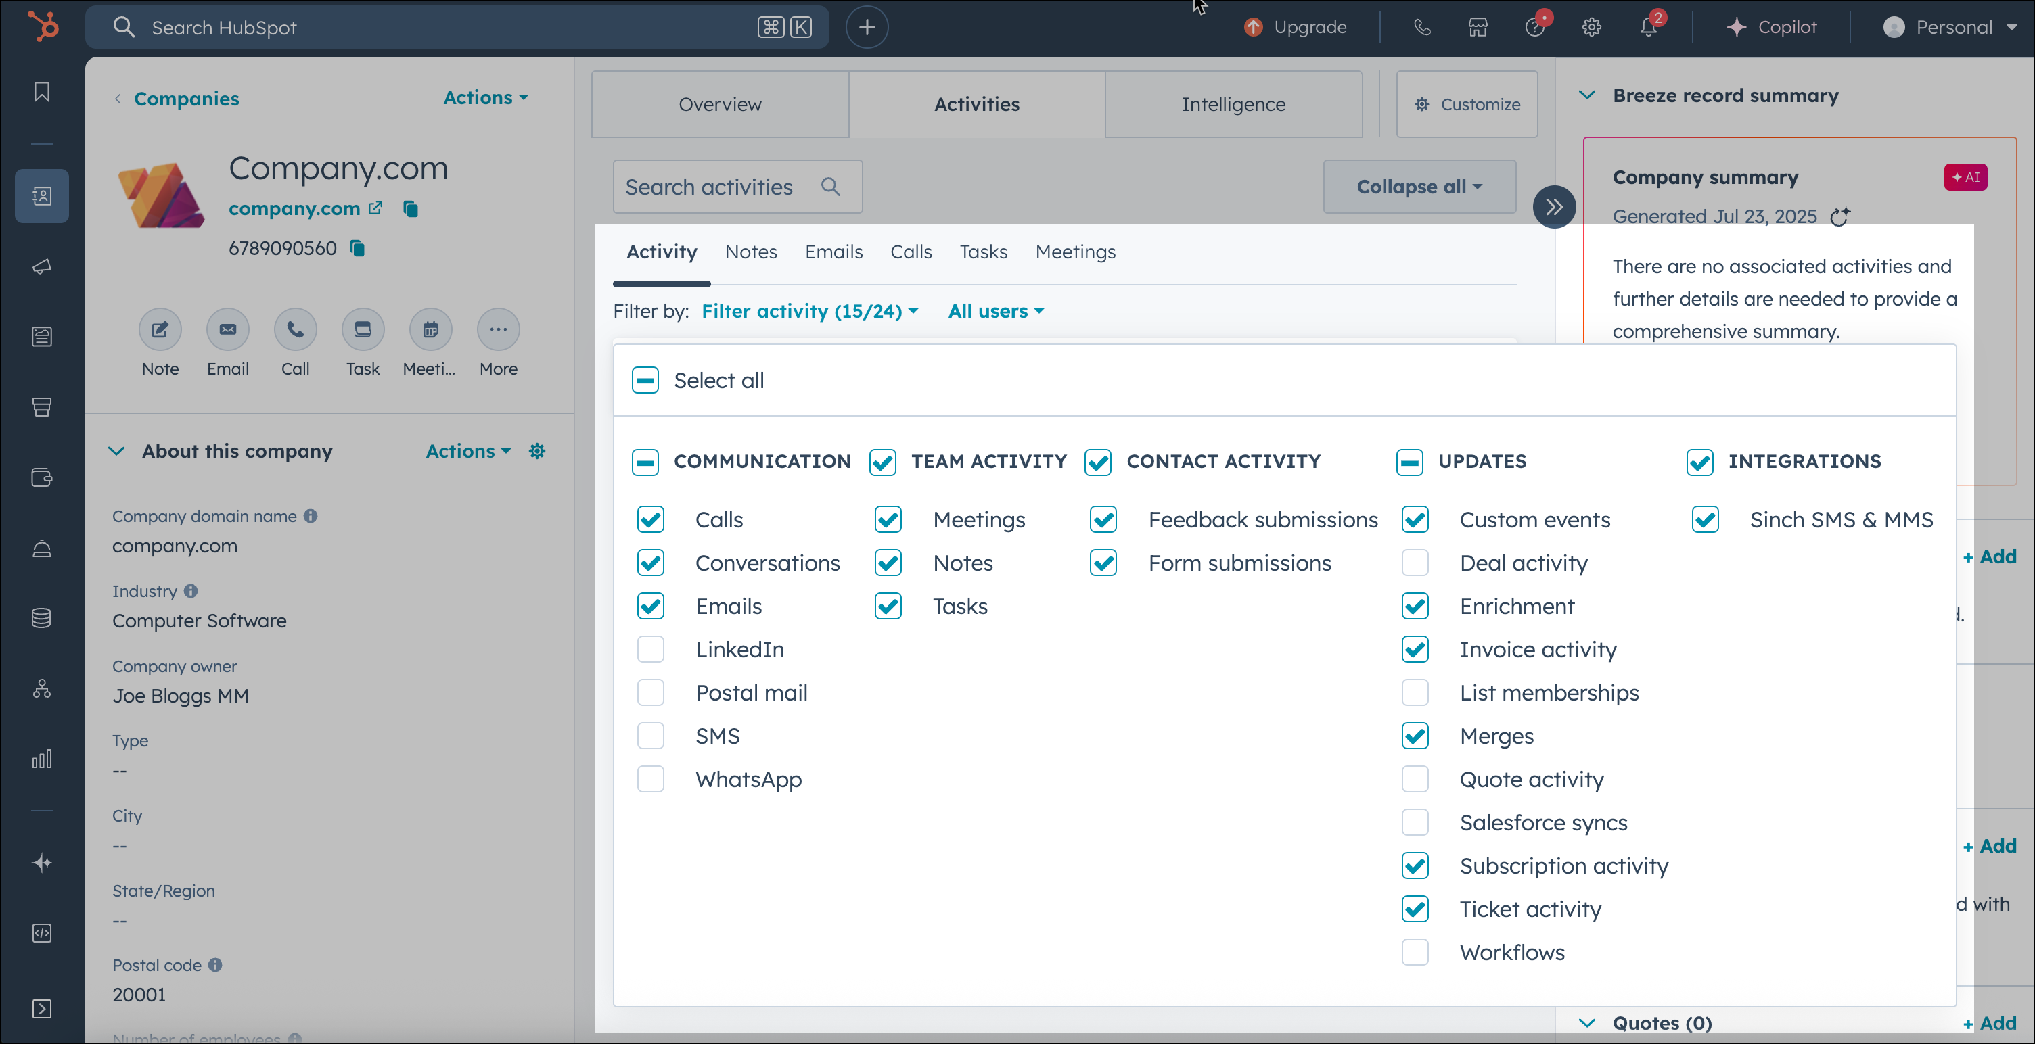Image resolution: width=2035 pixels, height=1044 pixels.
Task: Expand the All users filter dropdown
Action: click(994, 311)
